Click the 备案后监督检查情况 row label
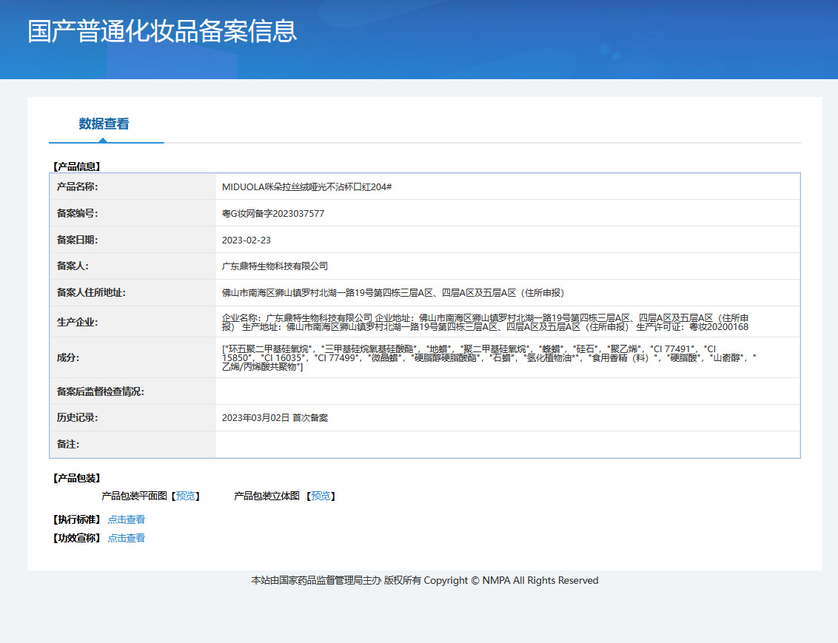Image resolution: width=838 pixels, height=643 pixels. 100,391
